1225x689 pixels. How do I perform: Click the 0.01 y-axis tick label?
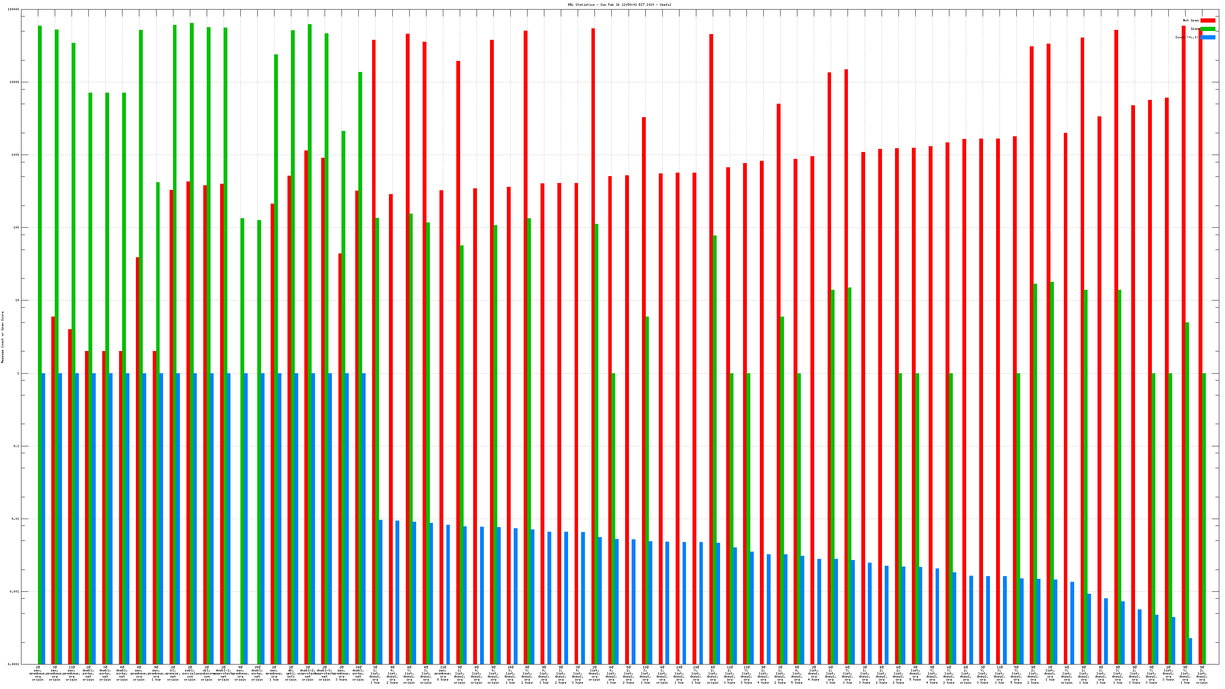click(16, 519)
